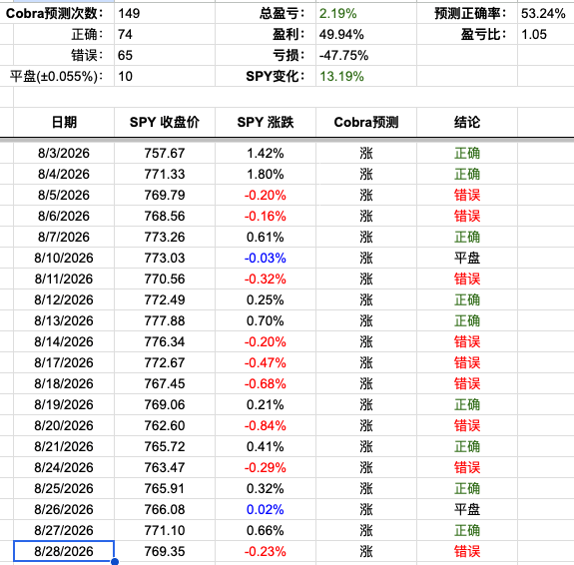Viewport: 574px width, 565px height.
Task: Click blue change value 0.02%
Action: click(266, 509)
